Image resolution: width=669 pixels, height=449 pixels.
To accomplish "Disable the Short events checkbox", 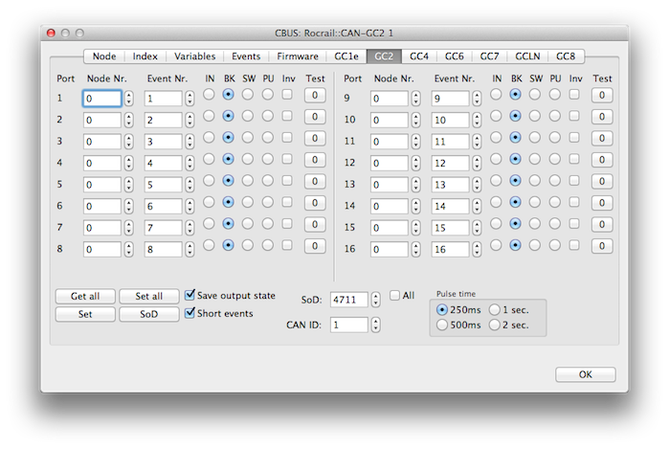I will click(190, 313).
